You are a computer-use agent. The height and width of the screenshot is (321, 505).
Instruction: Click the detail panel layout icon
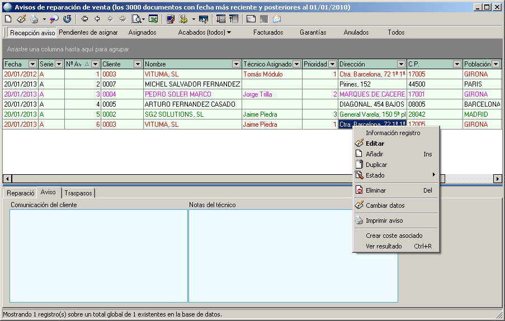[x=251, y=19]
